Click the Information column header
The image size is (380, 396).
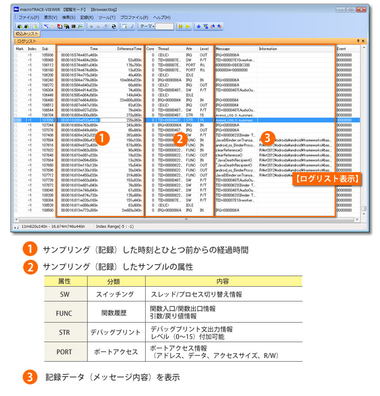click(296, 49)
